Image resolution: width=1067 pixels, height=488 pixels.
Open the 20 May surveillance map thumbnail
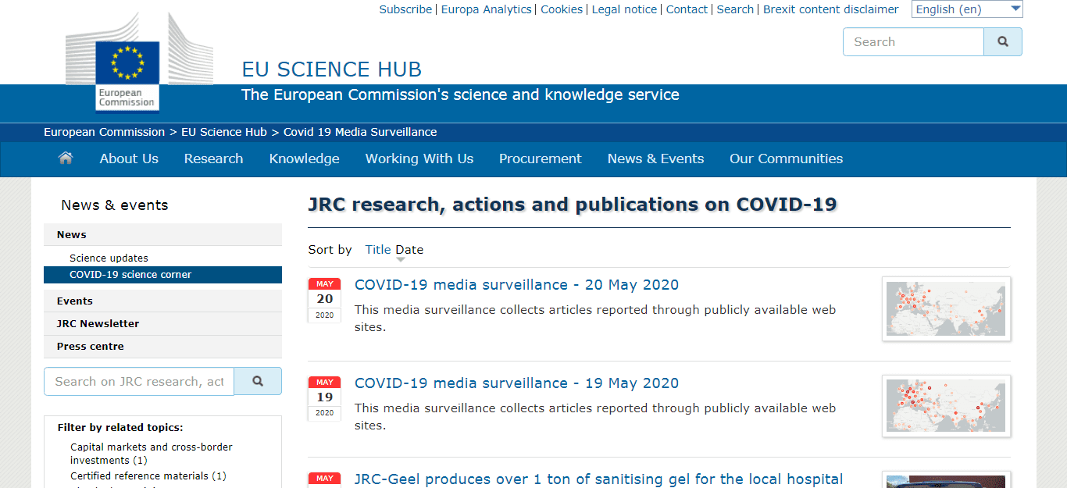pos(946,308)
